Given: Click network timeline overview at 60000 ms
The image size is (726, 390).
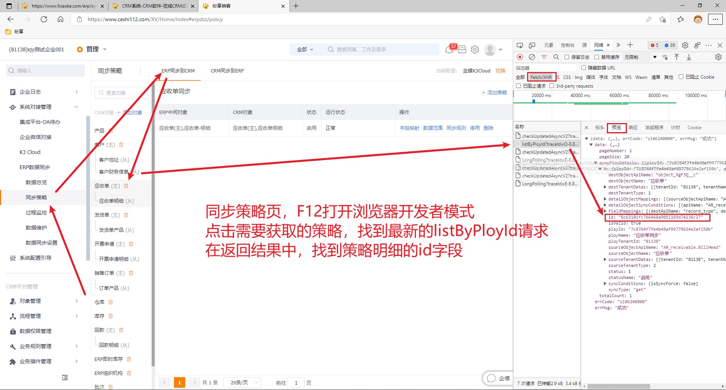Looking at the screenshot, I should coord(619,96).
